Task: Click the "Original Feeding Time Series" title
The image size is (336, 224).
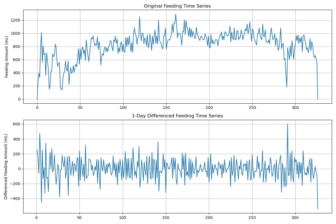Action: 177,6
